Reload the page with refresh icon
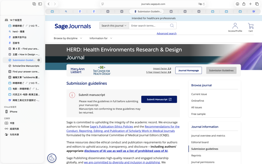The width and height of the screenshot is (262, 164). coord(204,4)
